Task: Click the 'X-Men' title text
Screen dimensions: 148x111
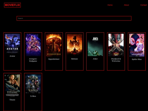Action: [33, 96]
